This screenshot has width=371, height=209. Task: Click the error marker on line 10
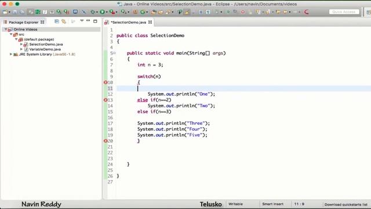click(106, 82)
